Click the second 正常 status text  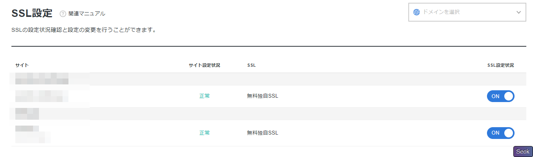point(205,133)
